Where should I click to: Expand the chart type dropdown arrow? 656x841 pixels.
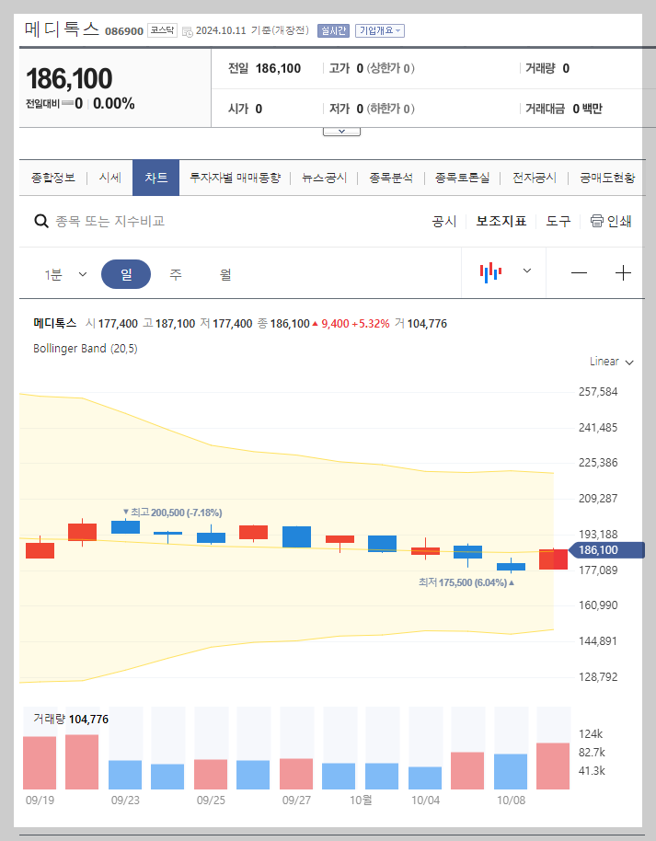coord(526,271)
